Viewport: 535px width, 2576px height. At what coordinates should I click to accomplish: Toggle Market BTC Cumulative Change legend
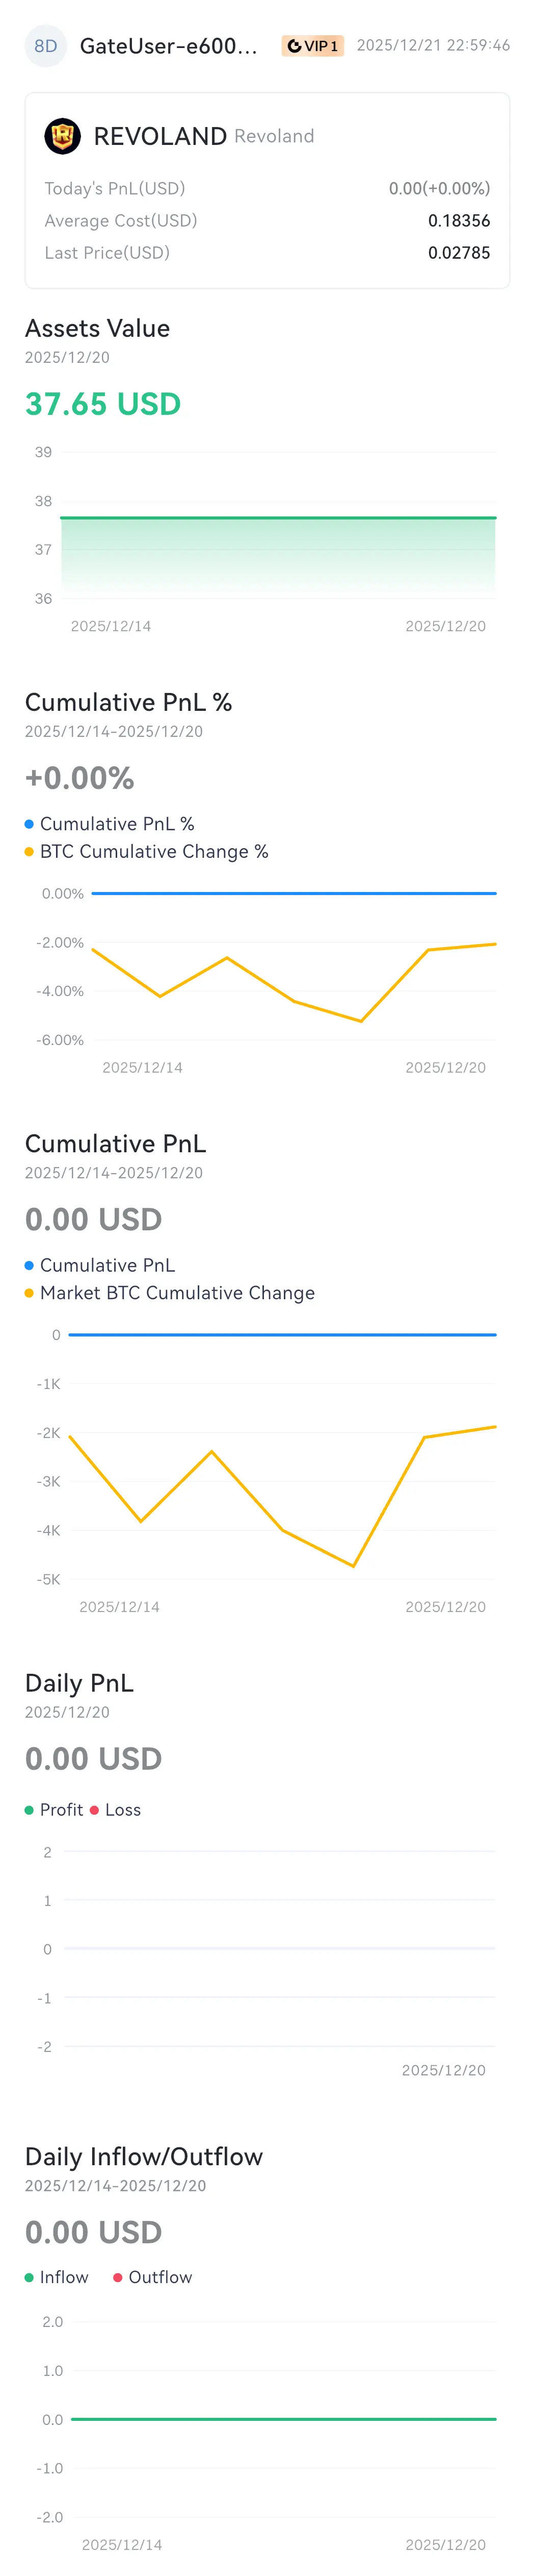coord(170,1293)
